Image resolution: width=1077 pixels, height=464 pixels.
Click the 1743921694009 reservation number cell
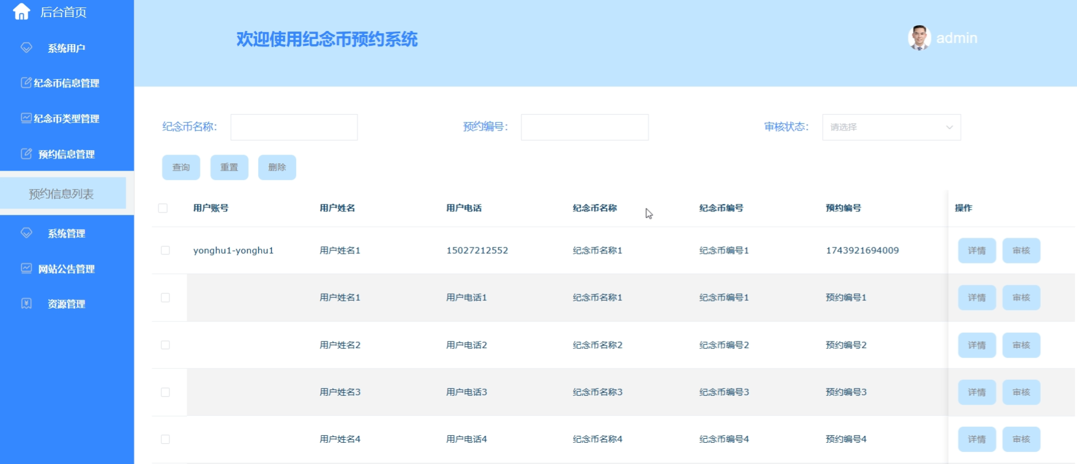point(862,250)
